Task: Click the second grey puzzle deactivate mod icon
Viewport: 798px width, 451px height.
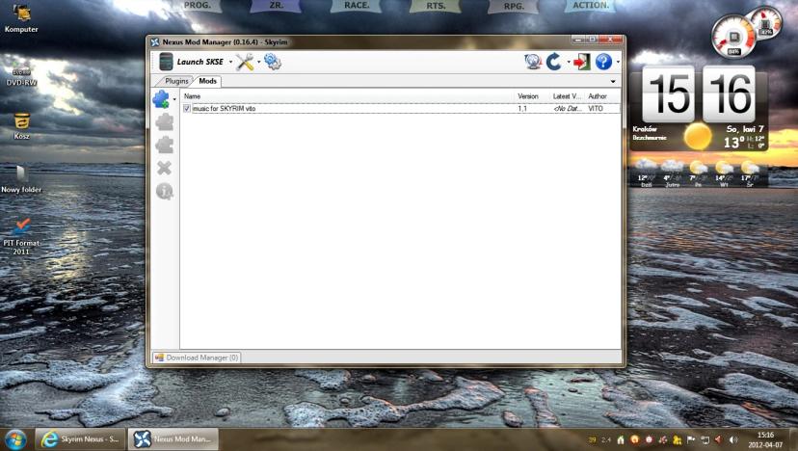Action: 164,146
